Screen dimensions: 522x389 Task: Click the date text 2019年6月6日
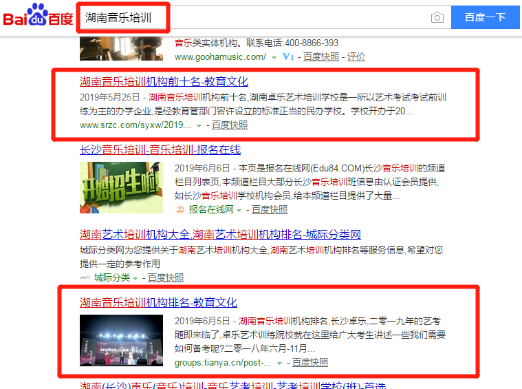pyautogui.click(x=202, y=168)
